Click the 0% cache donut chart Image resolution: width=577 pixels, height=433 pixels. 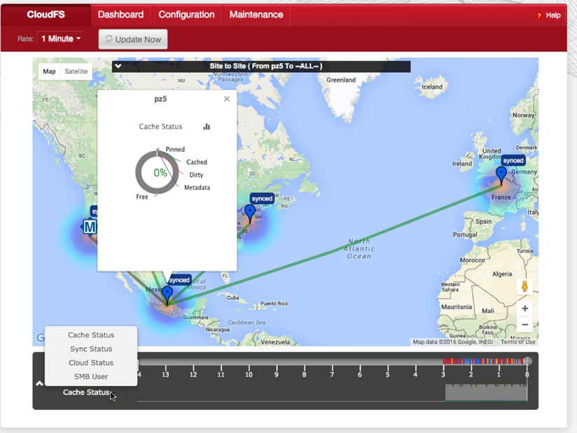pyautogui.click(x=158, y=172)
